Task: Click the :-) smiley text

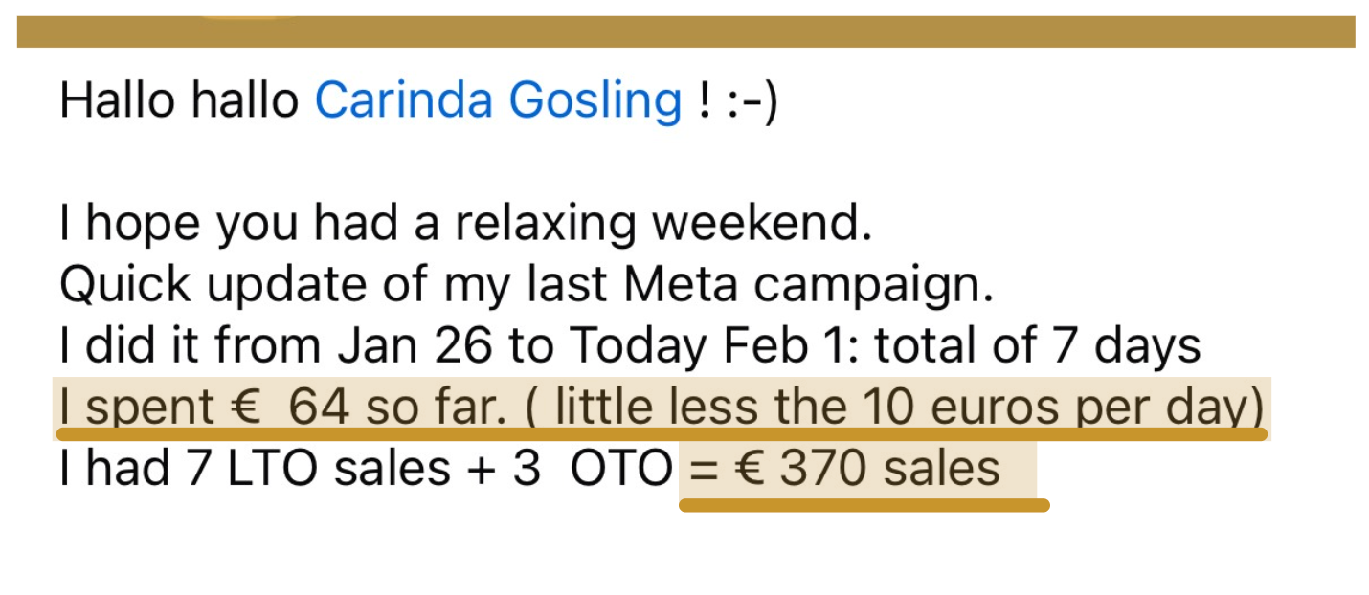Action: [x=752, y=100]
